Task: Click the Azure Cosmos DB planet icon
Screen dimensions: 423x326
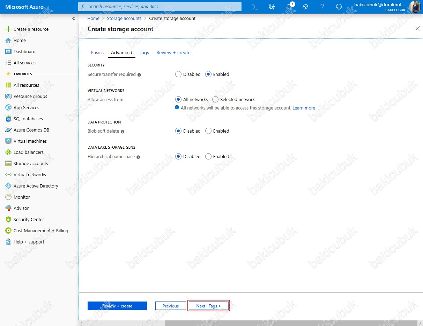Action: pyautogui.click(x=8, y=130)
